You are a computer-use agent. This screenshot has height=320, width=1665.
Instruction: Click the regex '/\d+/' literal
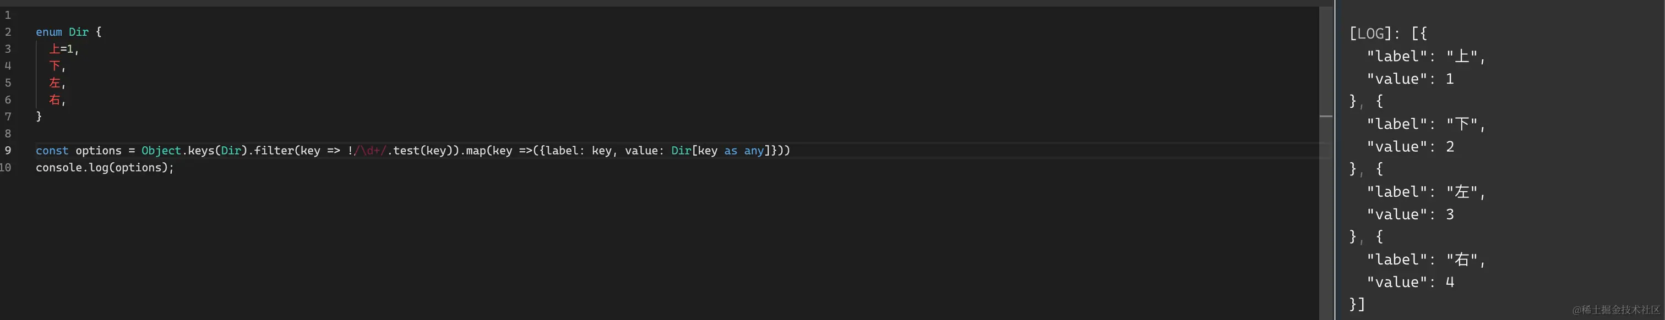tap(369, 150)
